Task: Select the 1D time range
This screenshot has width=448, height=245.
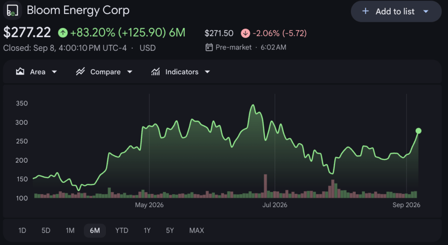Action: [x=22, y=231]
